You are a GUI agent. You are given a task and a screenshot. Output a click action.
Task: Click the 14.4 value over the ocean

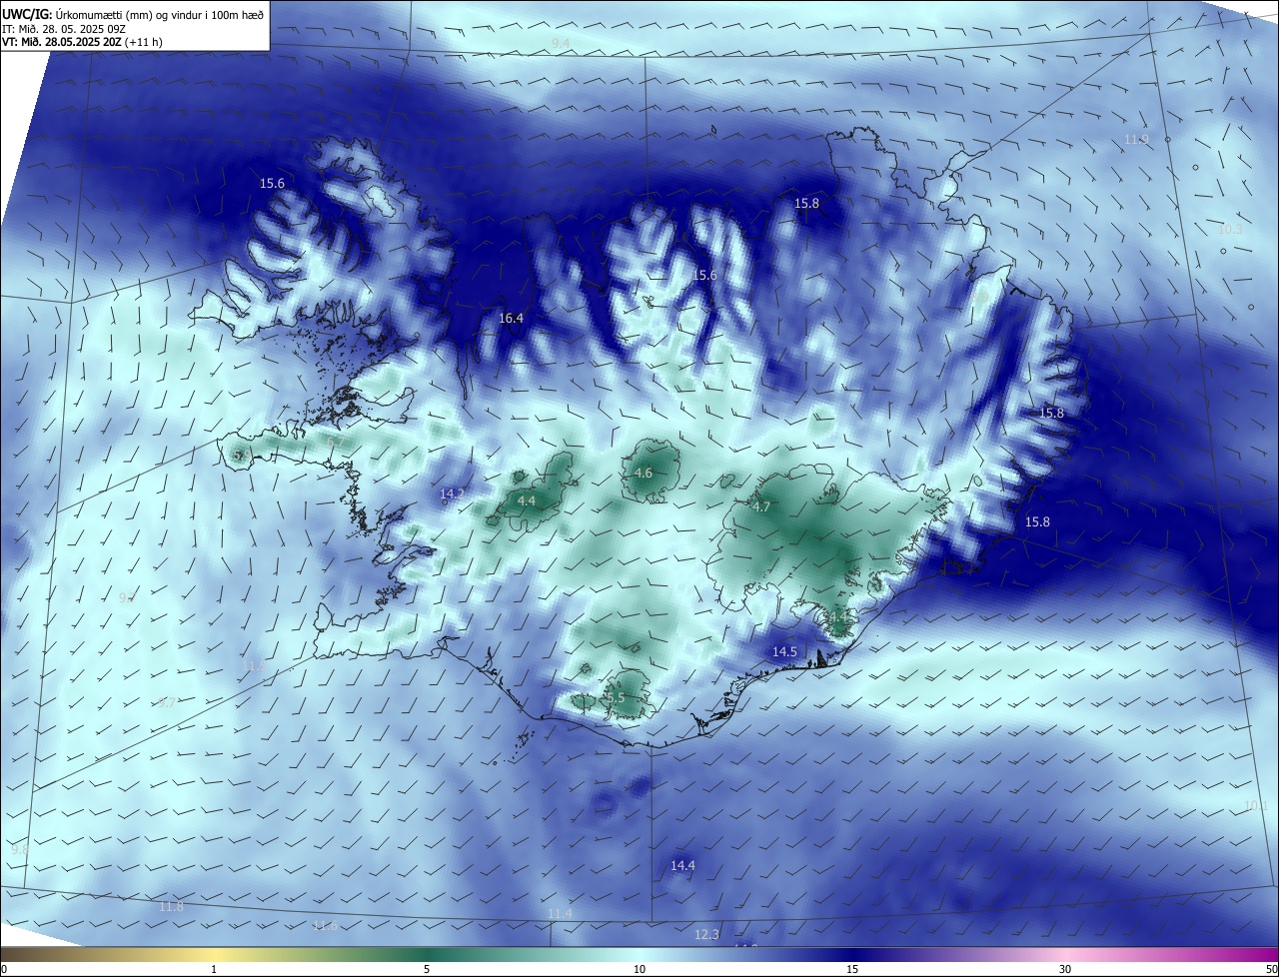[x=682, y=866]
